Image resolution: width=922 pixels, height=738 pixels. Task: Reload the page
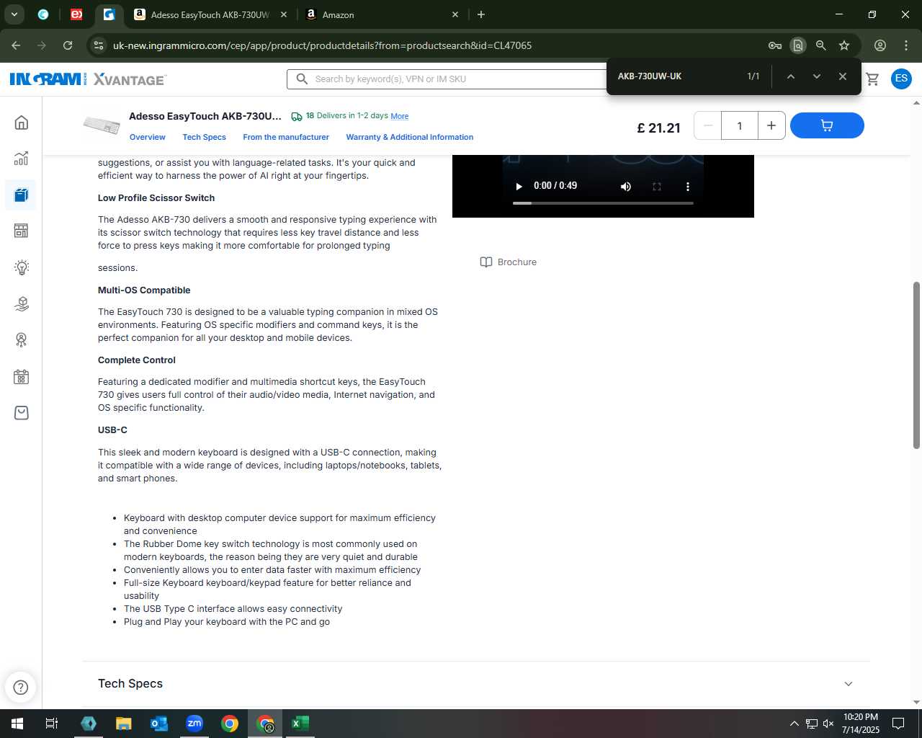click(68, 45)
